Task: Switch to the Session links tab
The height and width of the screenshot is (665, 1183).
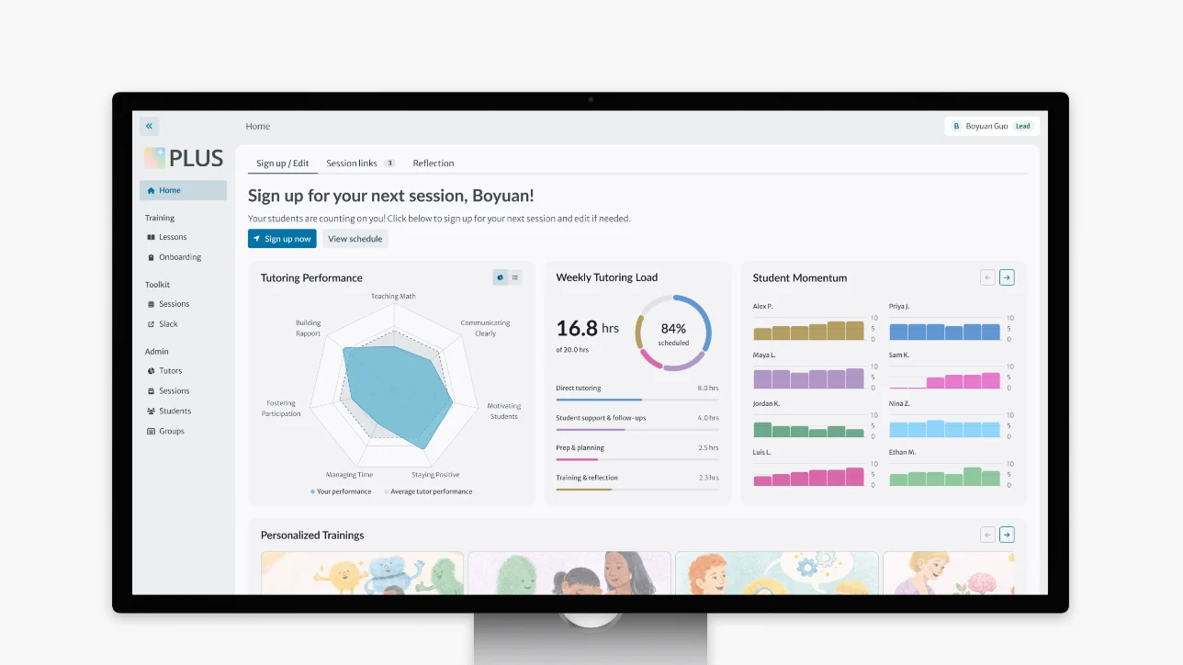Action: coord(360,163)
